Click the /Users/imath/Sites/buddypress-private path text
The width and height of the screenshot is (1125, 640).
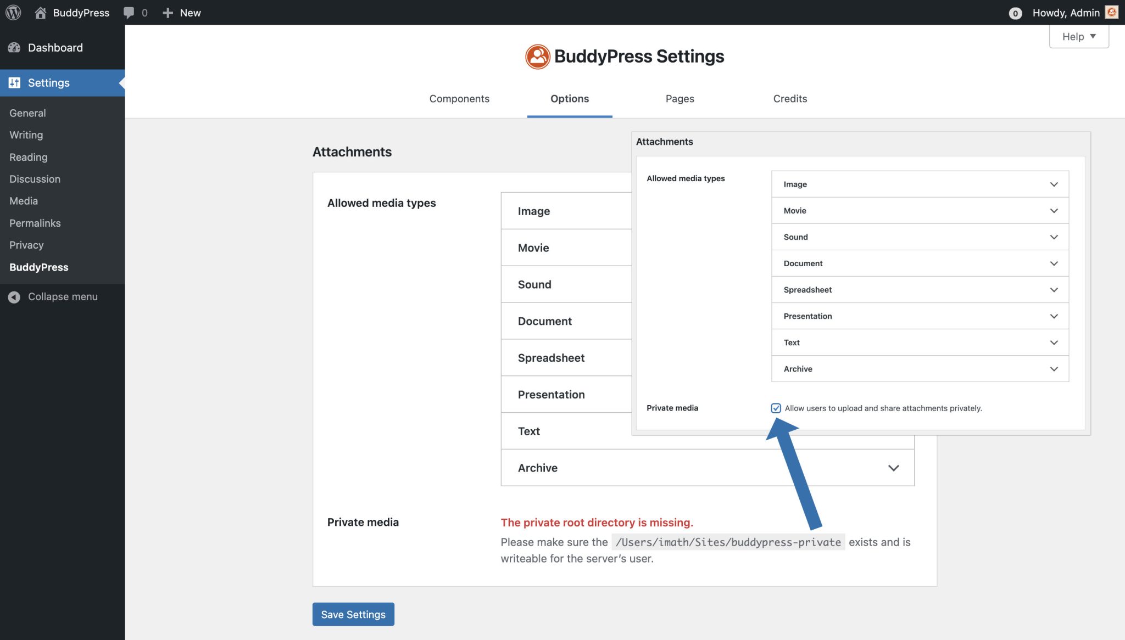click(727, 542)
